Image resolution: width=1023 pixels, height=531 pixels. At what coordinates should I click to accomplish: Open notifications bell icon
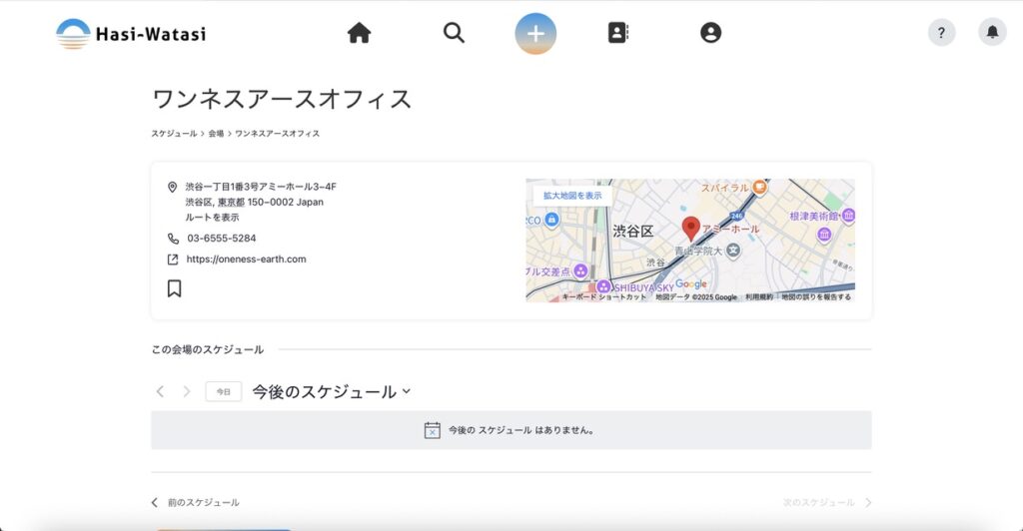[992, 33]
